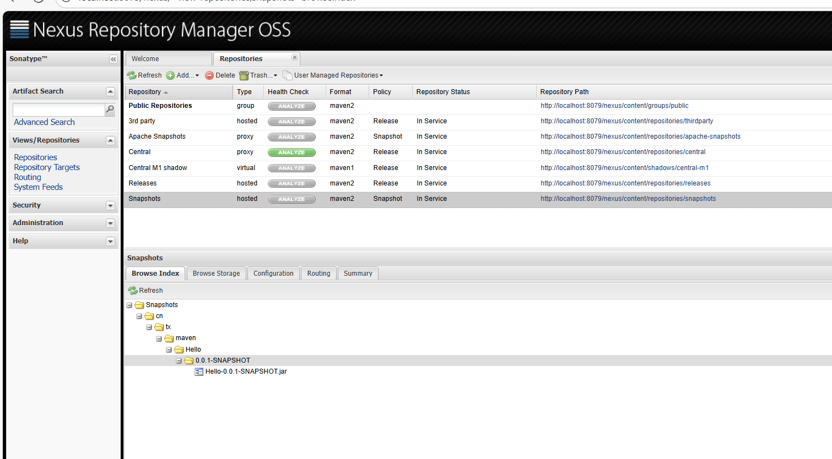Collapse the Snapshots root tree node

[129, 305]
